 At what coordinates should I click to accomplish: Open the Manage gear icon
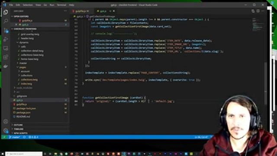6,130
